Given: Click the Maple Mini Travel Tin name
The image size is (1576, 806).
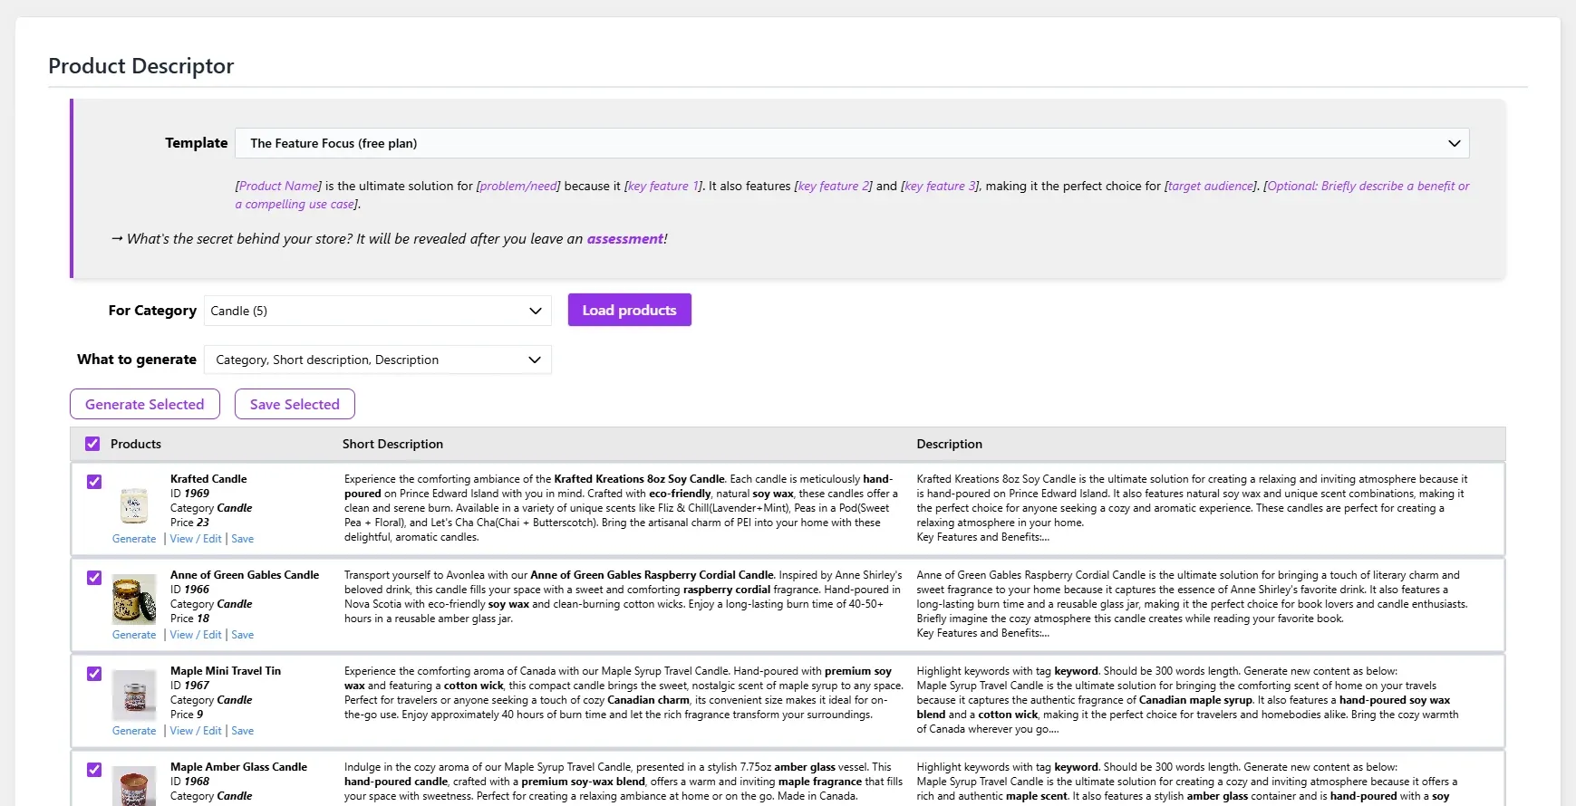Looking at the screenshot, I should (226, 671).
